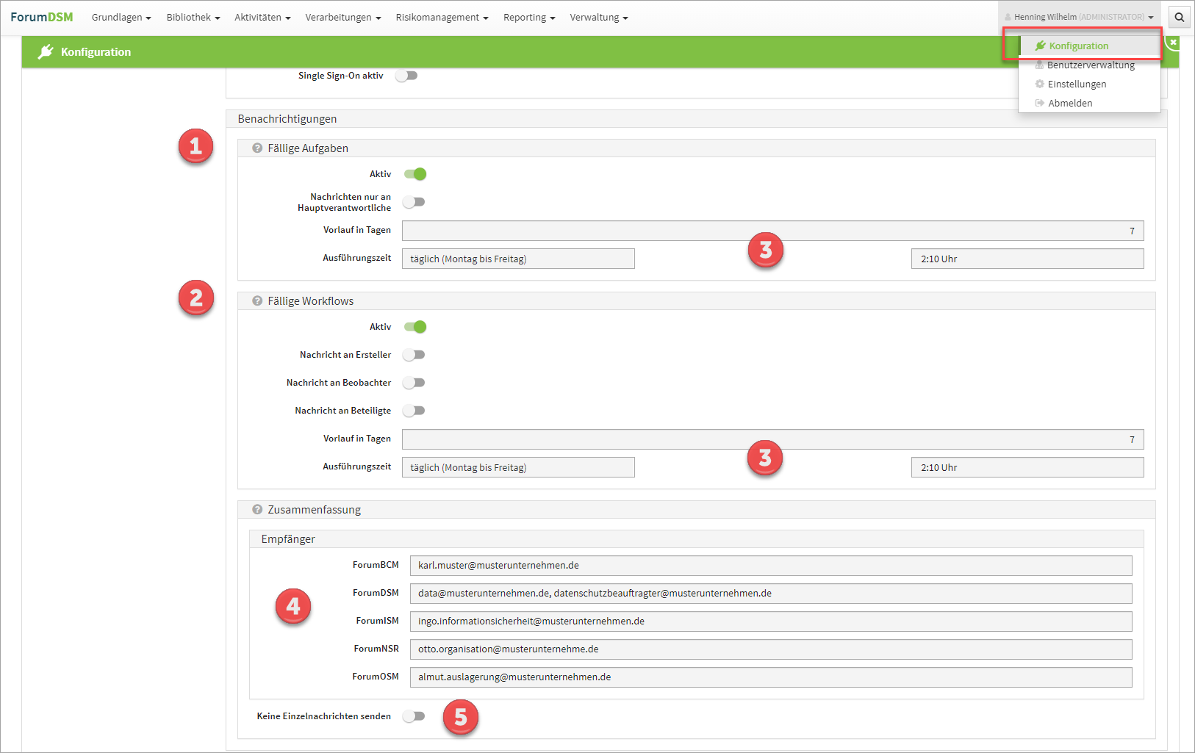
Task: Click help icon next to Zusammenfassung
Action: tap(257, 510)
